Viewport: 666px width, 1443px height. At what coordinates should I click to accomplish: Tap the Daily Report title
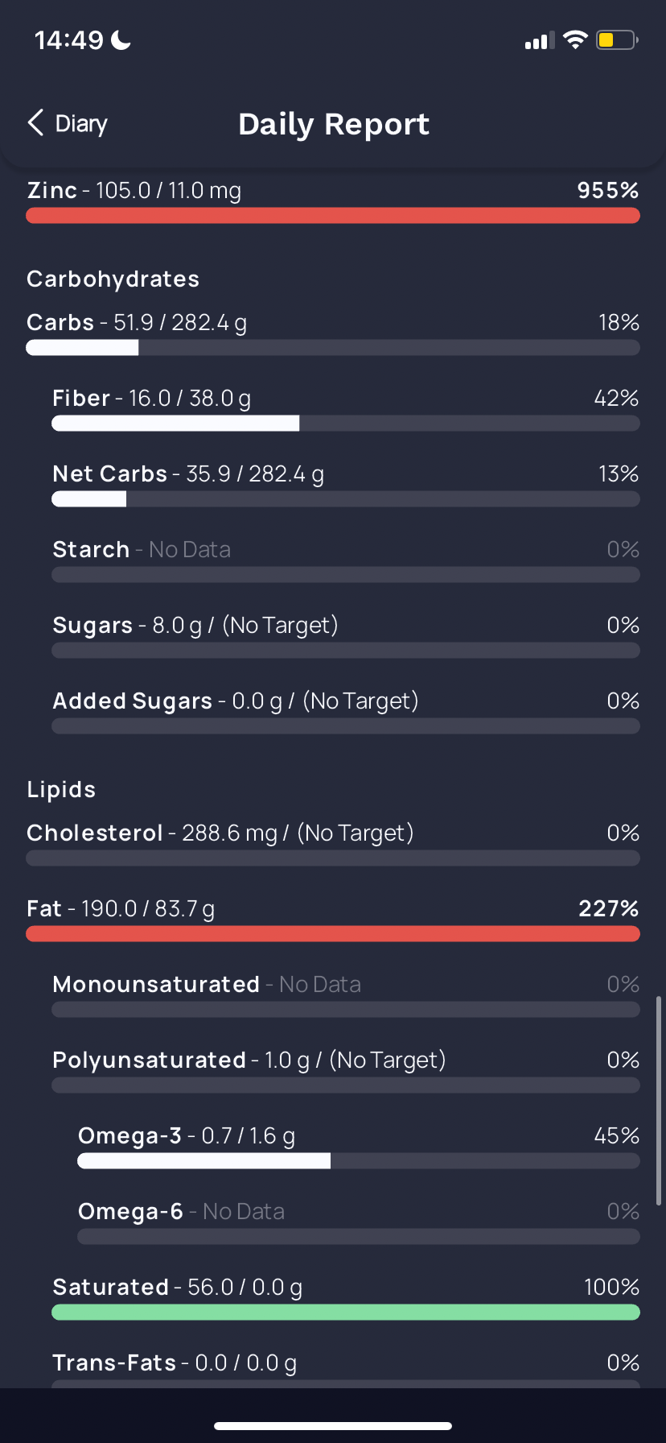click(x=334, y=124)
